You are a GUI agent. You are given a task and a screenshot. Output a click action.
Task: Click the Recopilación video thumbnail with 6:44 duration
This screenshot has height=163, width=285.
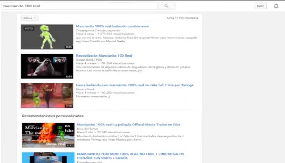47,66
